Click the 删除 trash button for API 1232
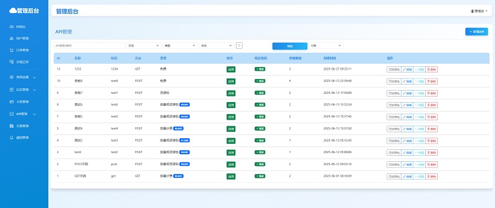 tap(431, 69)
